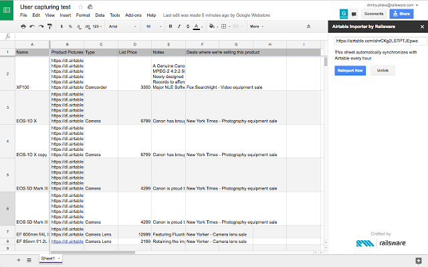
Task: Click the railsware logo
Action: pos(381,243)
